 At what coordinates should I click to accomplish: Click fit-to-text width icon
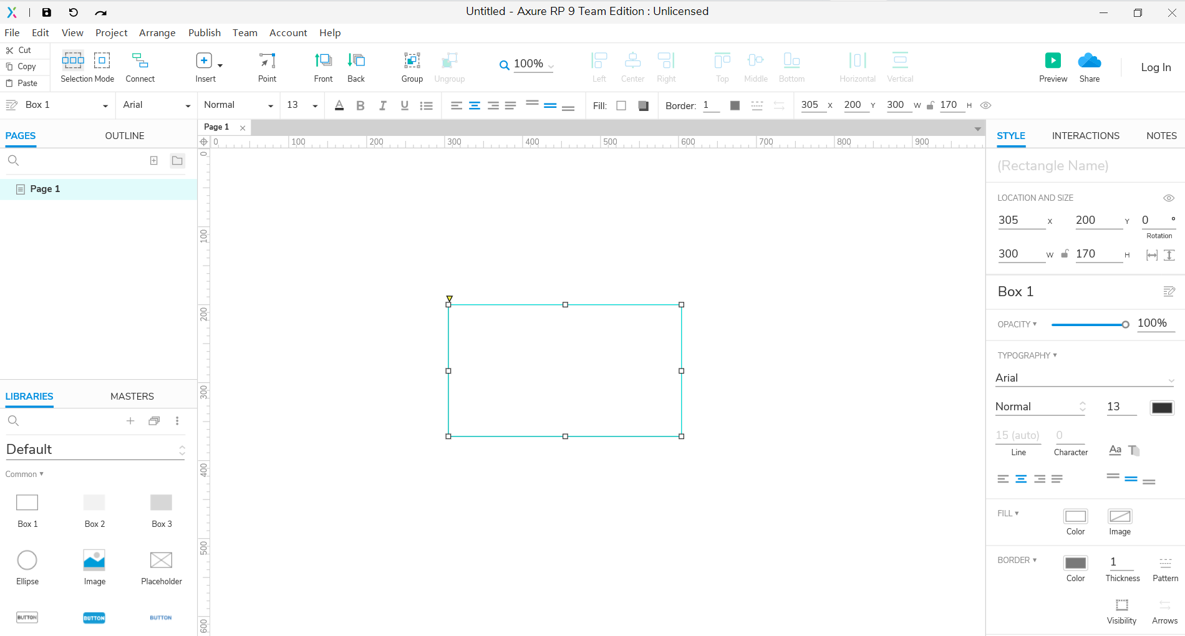click(1152, 254)
